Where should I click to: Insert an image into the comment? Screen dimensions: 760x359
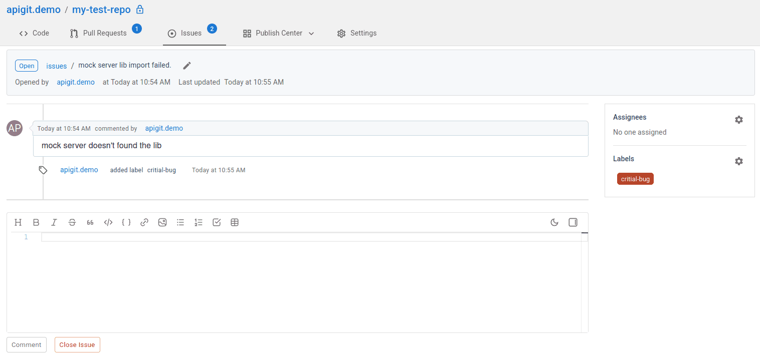[162, 223]
